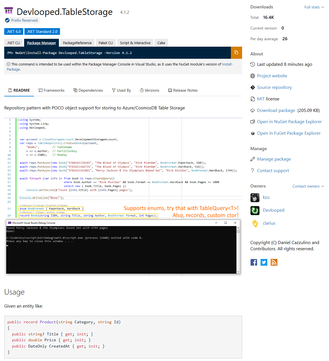Click the Devlooped owner avatar
Viewport: 329px width, 361px height.
click(x=255, y=210)
